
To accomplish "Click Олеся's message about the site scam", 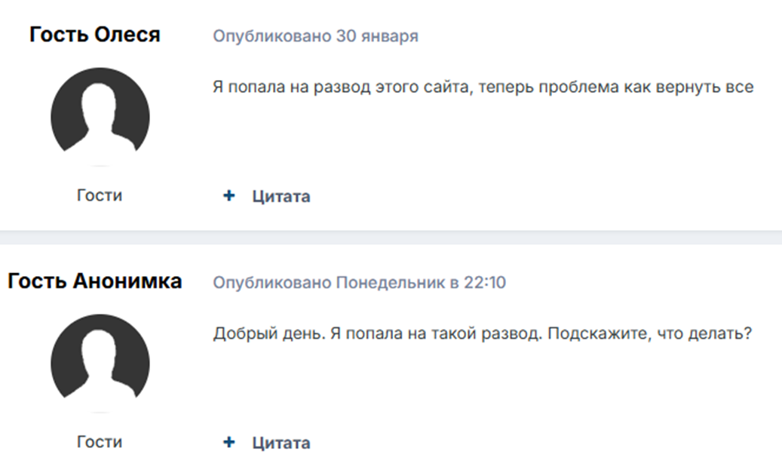I will click(483, 87).
